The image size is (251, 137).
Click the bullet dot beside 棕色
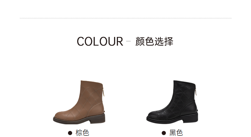(x=70, y=133)
